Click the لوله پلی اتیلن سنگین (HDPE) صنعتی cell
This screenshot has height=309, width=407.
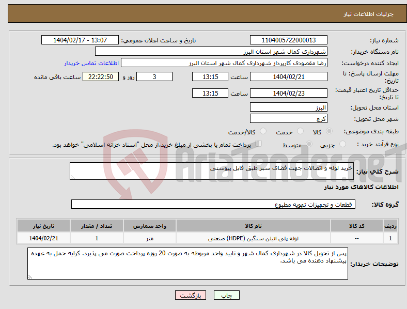click(253, 238)
